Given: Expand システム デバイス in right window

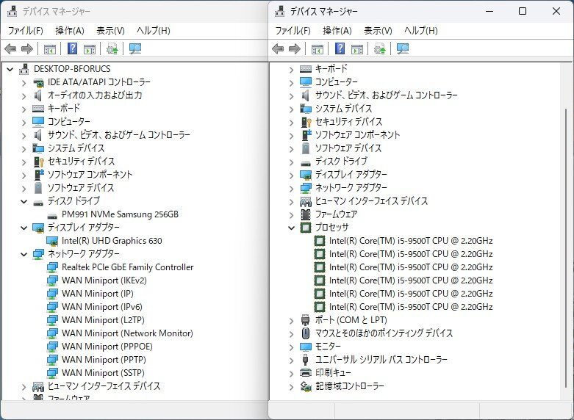Looking at the screenshot, I should [291, 109].
